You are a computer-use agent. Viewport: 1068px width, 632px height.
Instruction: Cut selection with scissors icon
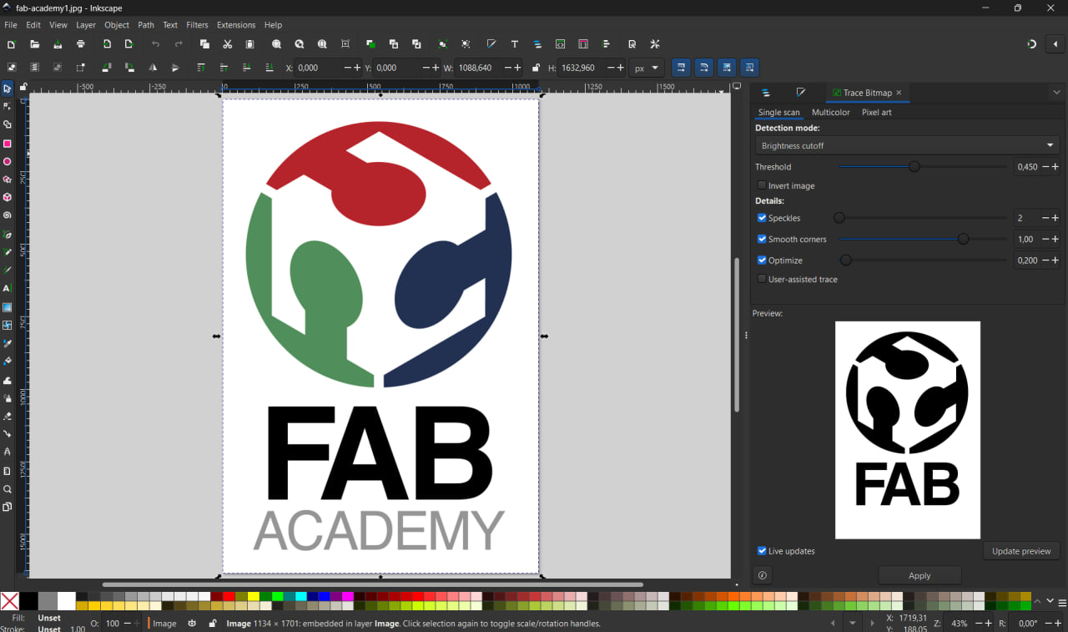pyautogui.click(x=227, y=44)
